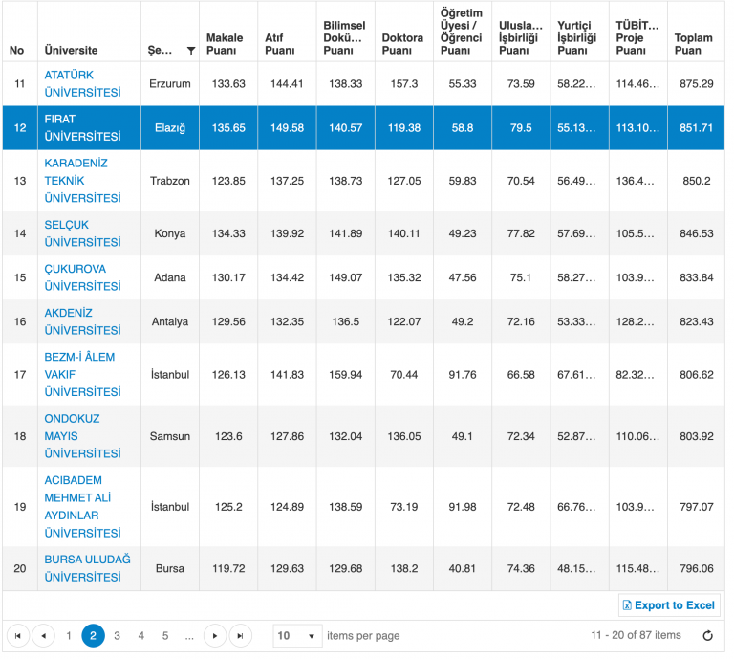This screenshot has height=659, width=734.
Task: Sort by the Toplam Puan column header
Action: [693, 44]
